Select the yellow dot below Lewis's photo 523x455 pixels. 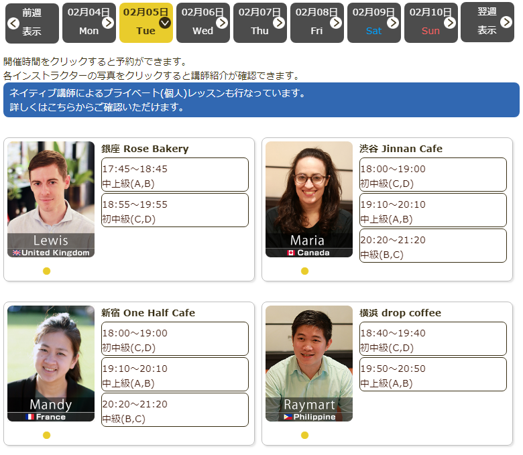46,271
